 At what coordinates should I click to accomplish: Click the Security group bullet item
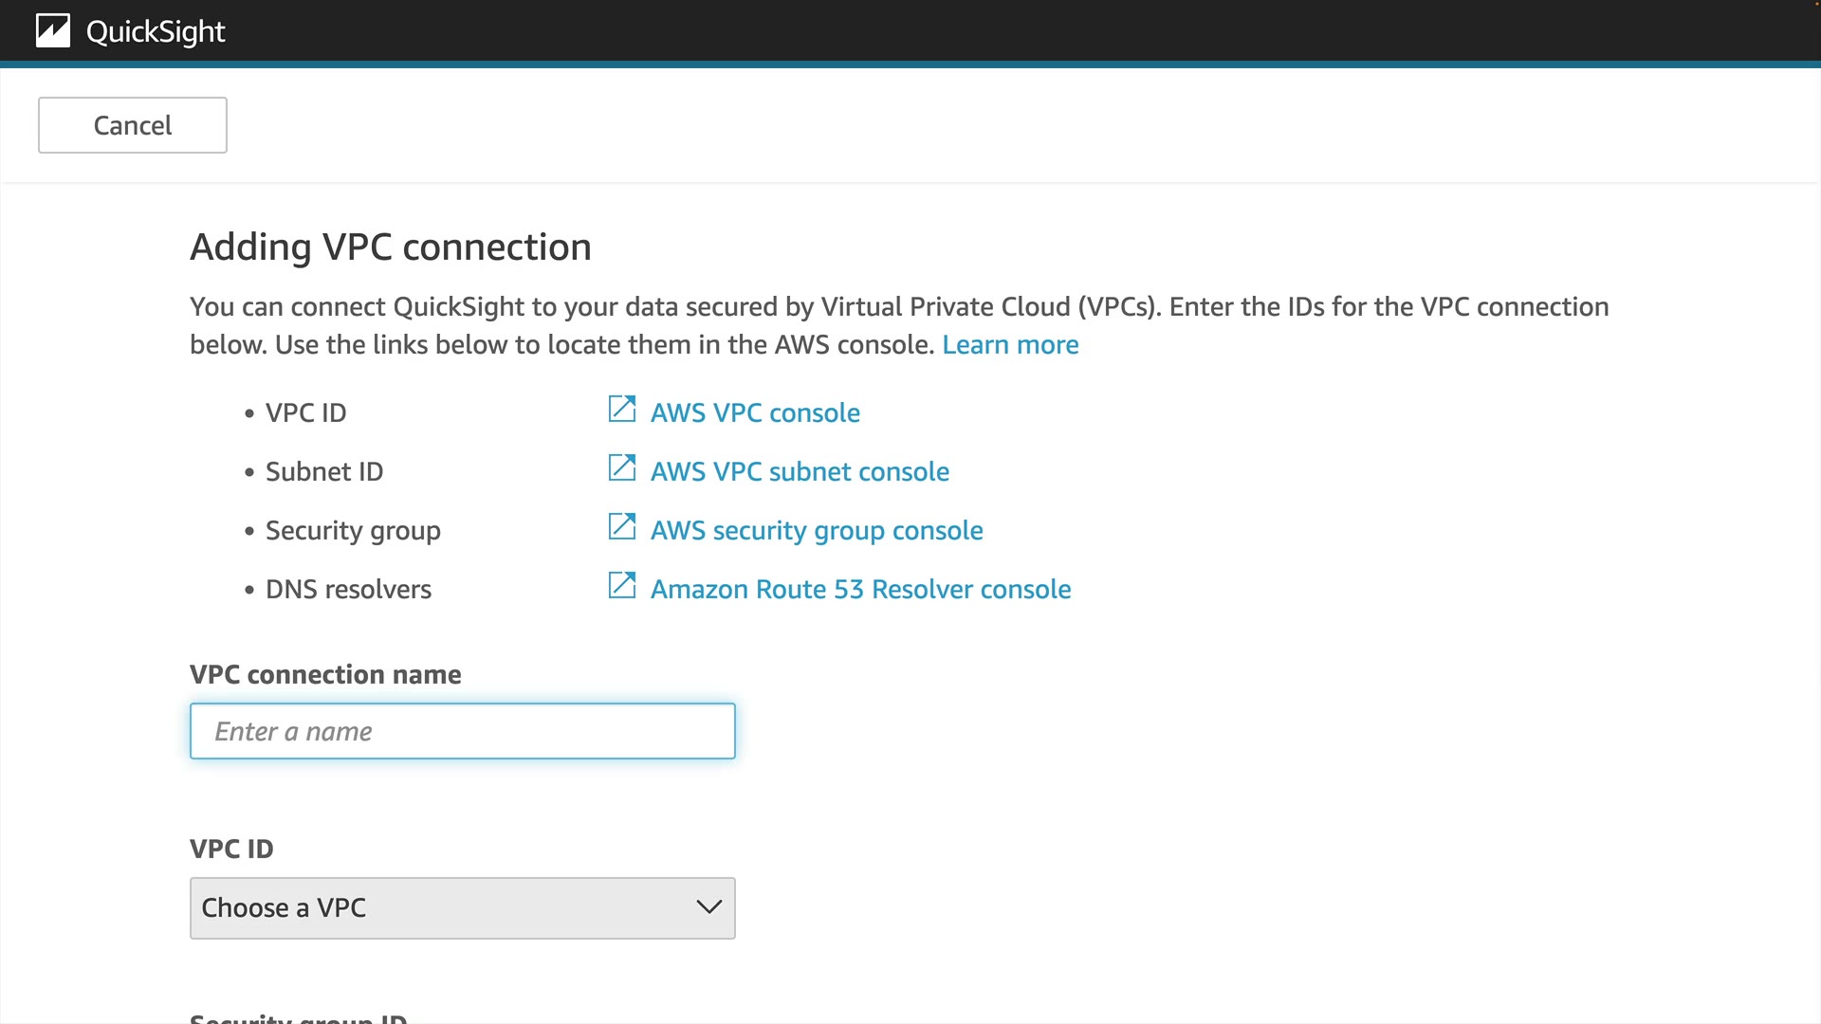tap(353, 530)
